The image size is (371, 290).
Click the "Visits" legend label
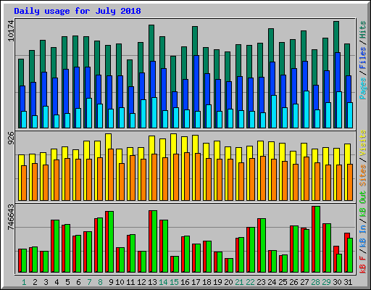coord(363,143)
